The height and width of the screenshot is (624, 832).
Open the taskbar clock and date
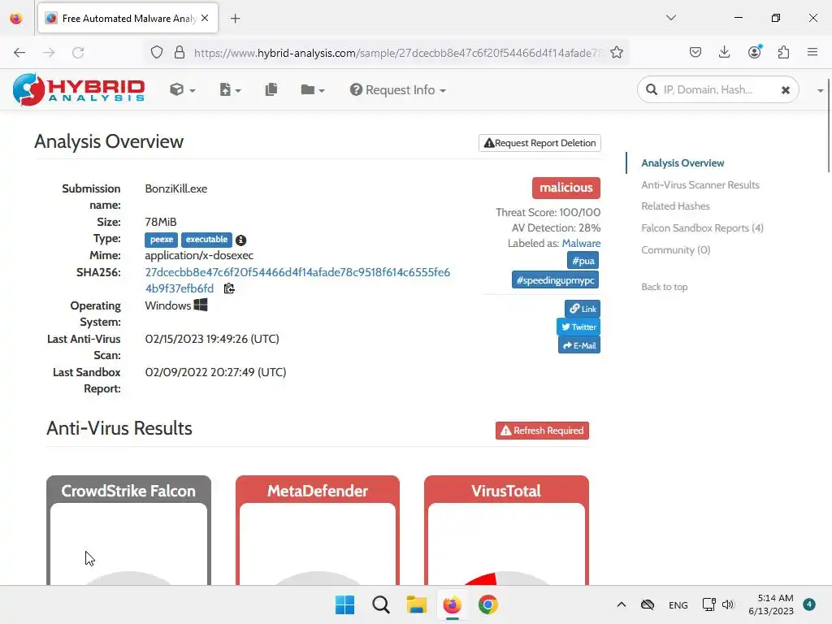click(x=771, y=604)
